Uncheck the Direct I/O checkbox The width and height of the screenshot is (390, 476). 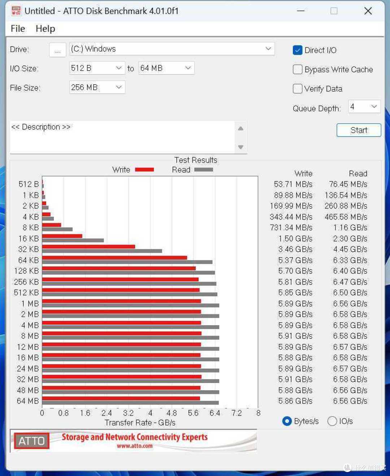[298, 50]
